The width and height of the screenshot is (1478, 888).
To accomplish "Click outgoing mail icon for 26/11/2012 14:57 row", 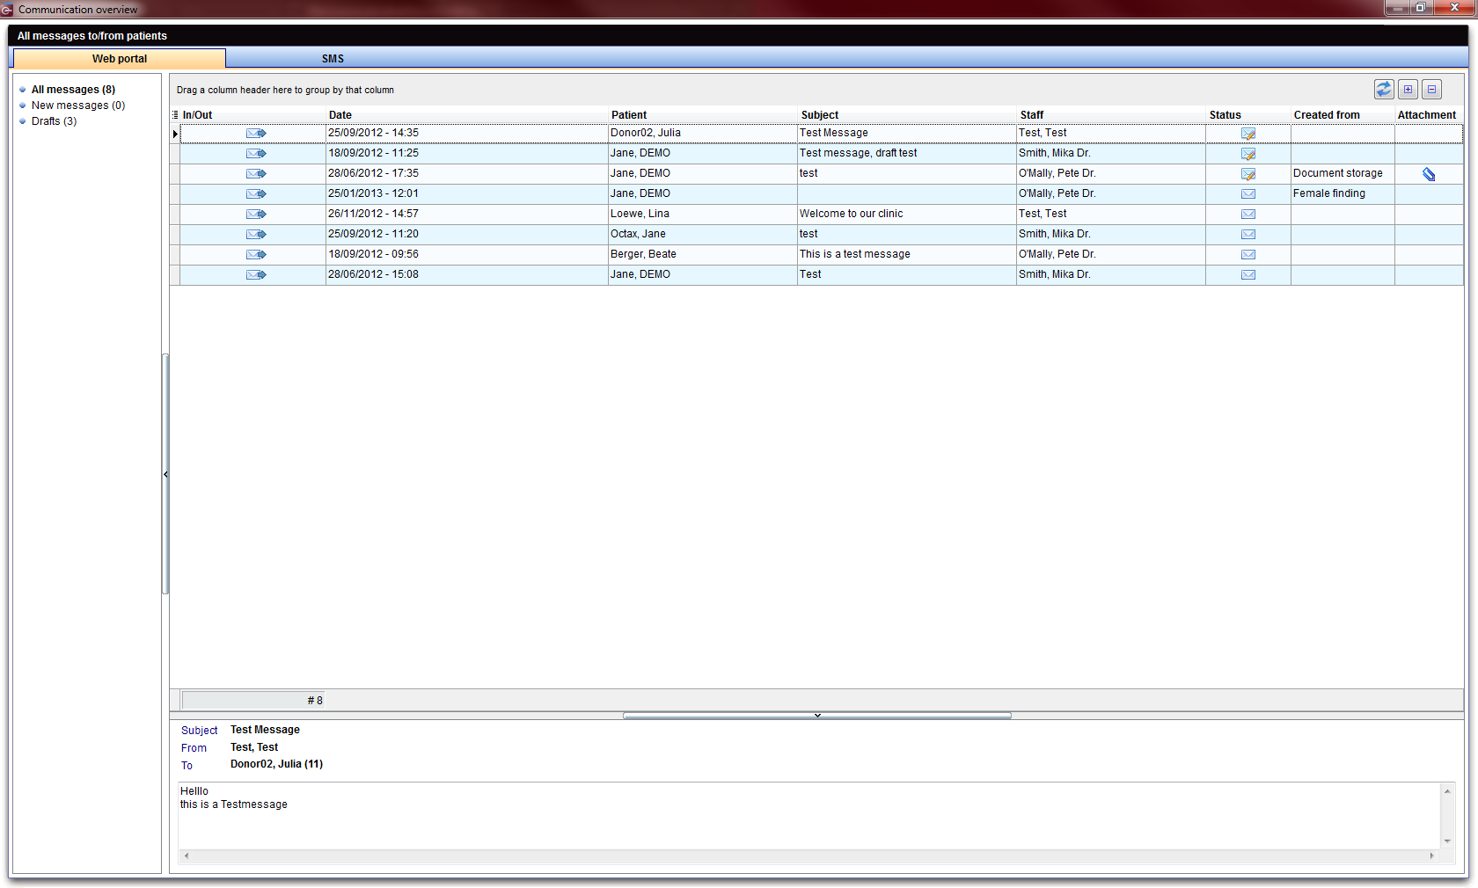I will coord(256,214).
